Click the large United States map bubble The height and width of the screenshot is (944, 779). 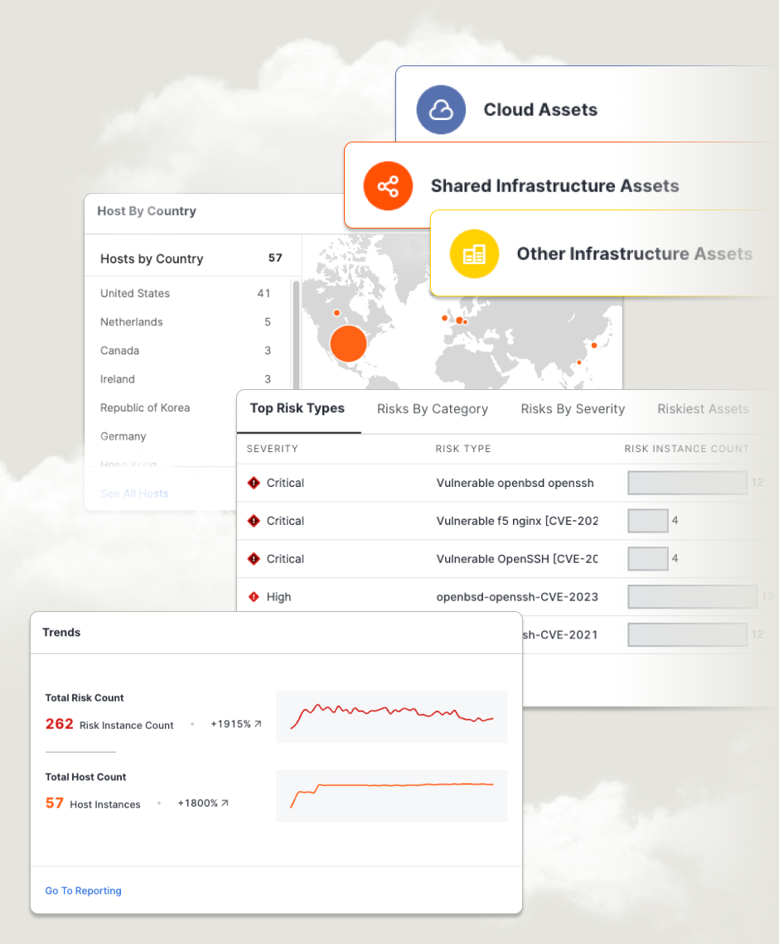pos(348,343)
